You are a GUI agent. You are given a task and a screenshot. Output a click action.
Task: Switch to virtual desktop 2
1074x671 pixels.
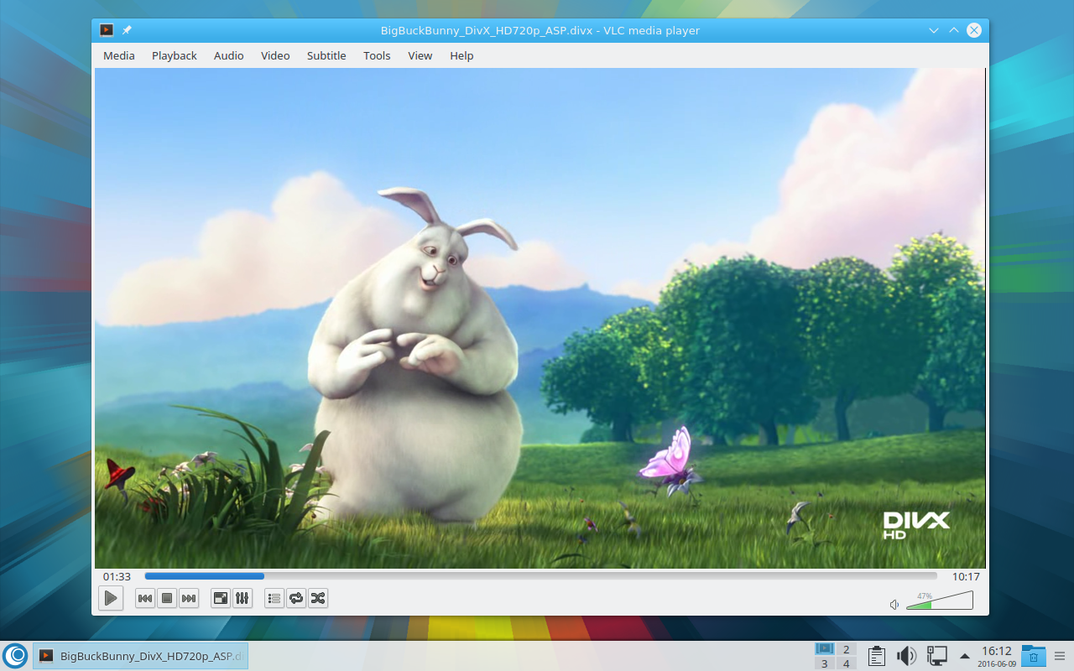[846, 649]
